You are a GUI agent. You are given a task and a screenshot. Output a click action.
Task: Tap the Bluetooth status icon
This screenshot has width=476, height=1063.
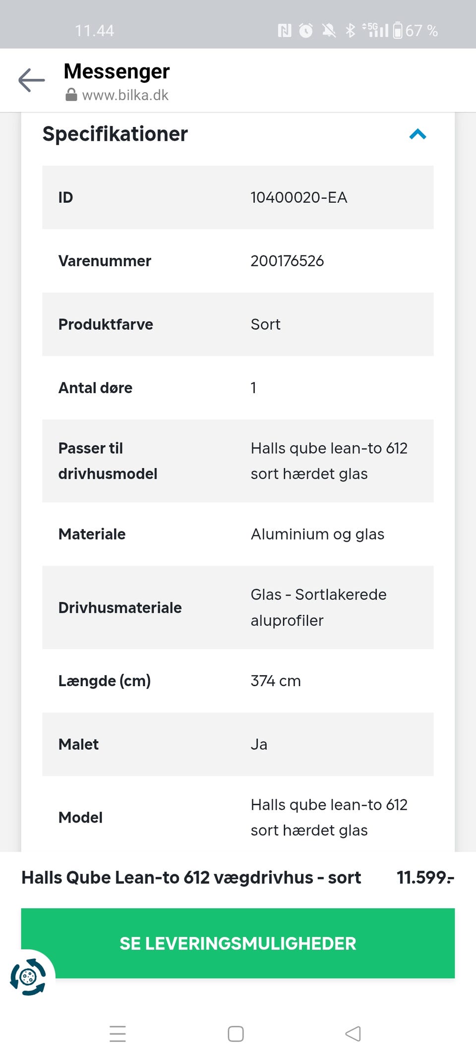(x=351, y=31)
